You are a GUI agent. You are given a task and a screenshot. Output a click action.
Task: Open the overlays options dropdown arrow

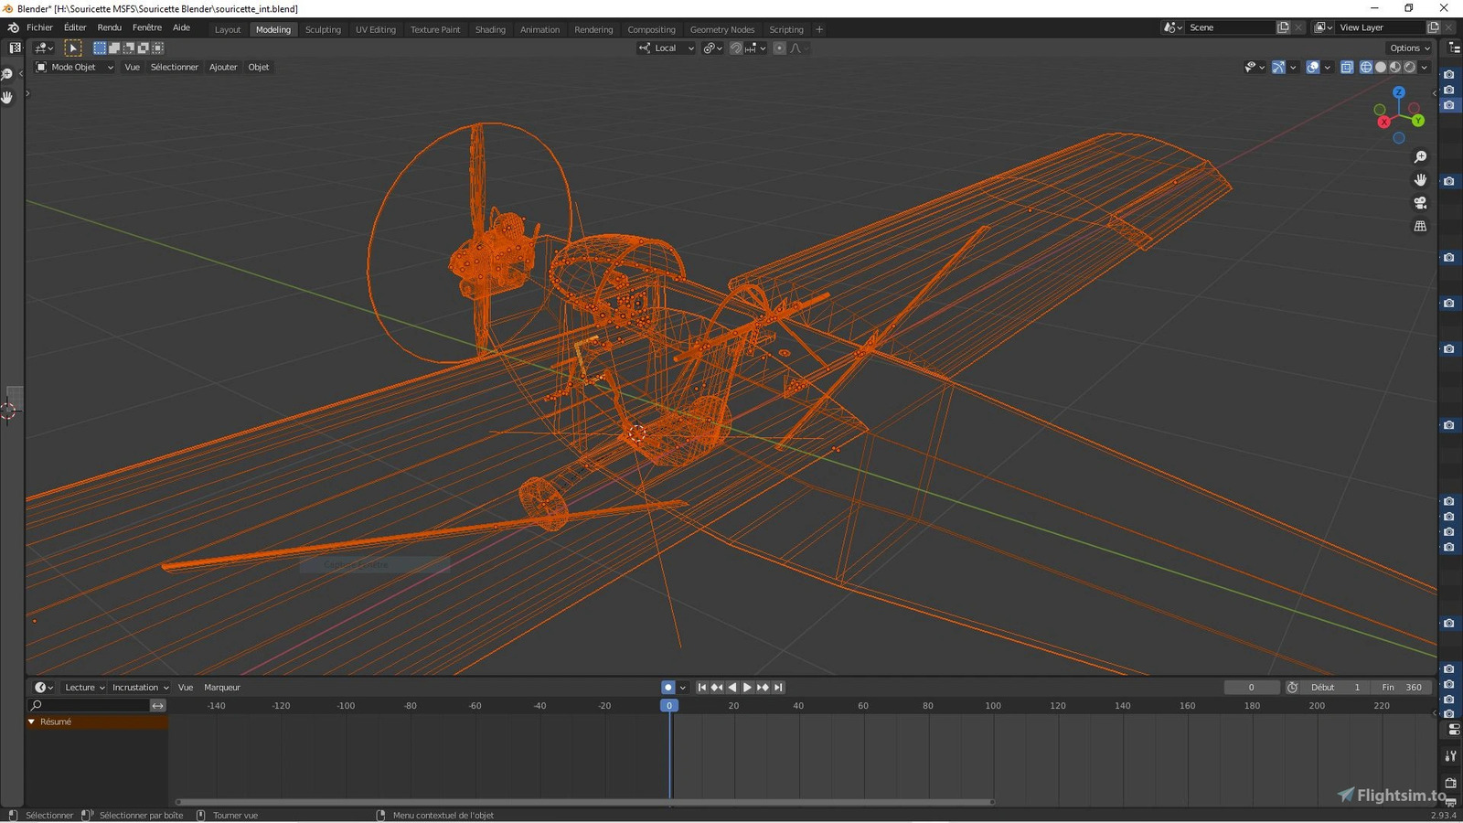pyautogui.click(x=1327, y=67)
